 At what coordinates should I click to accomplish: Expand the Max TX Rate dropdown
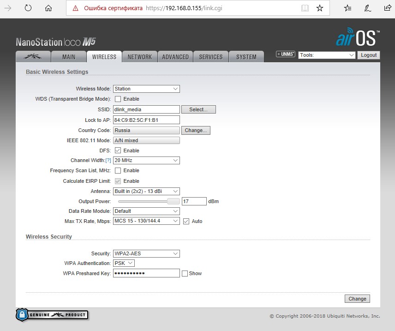pyautogui.click(x=146, y=221)
